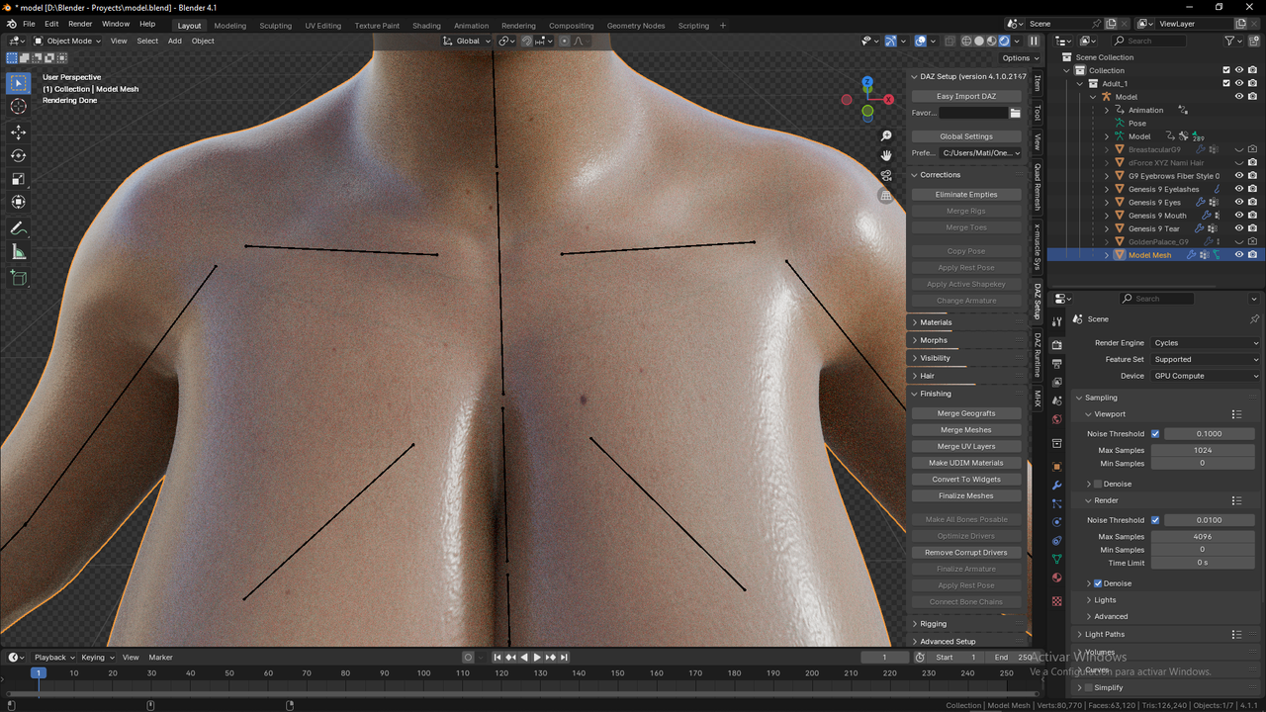The image size is (1266, 712).
Task: Open the View Layer properties tab icon
Action: coord(1056,382)
